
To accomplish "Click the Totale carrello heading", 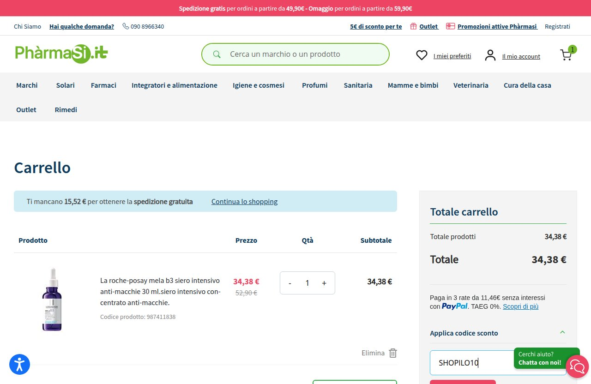I will [x=464, y=212].
